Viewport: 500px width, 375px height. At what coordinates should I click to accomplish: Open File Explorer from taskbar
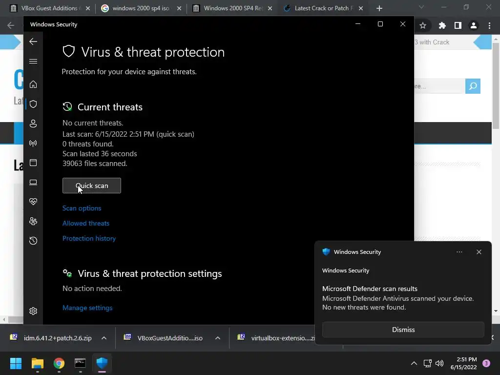(x=37, y=363)
